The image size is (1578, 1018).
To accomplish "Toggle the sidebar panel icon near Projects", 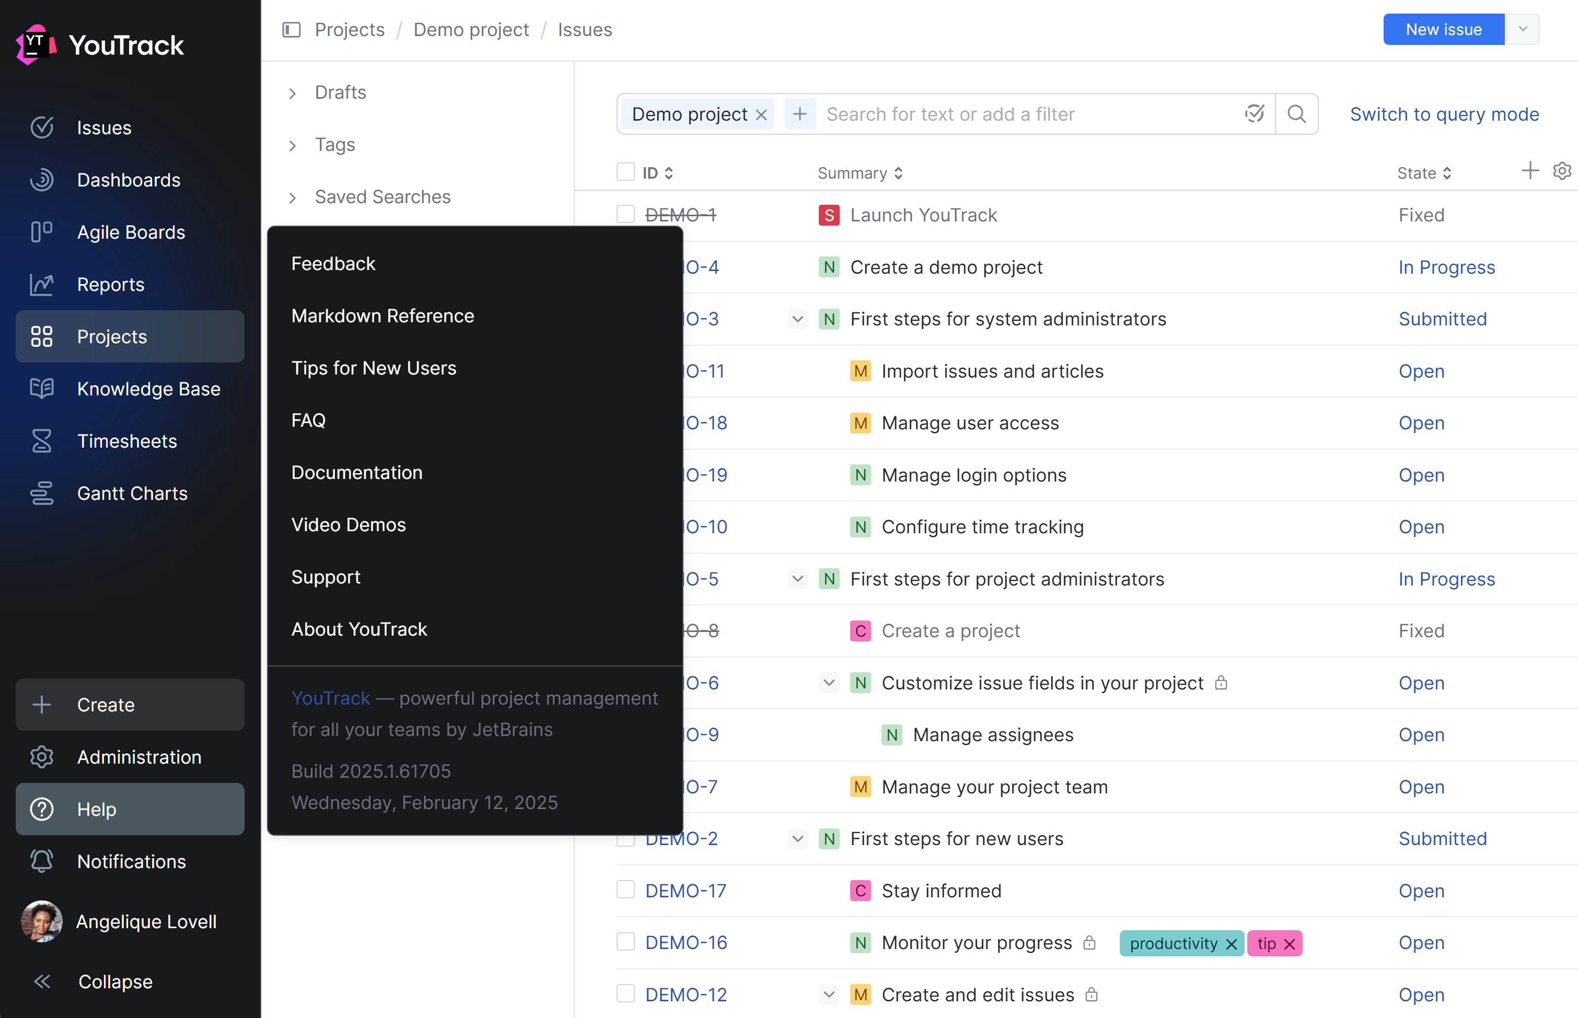I will [x=292, y=30].
